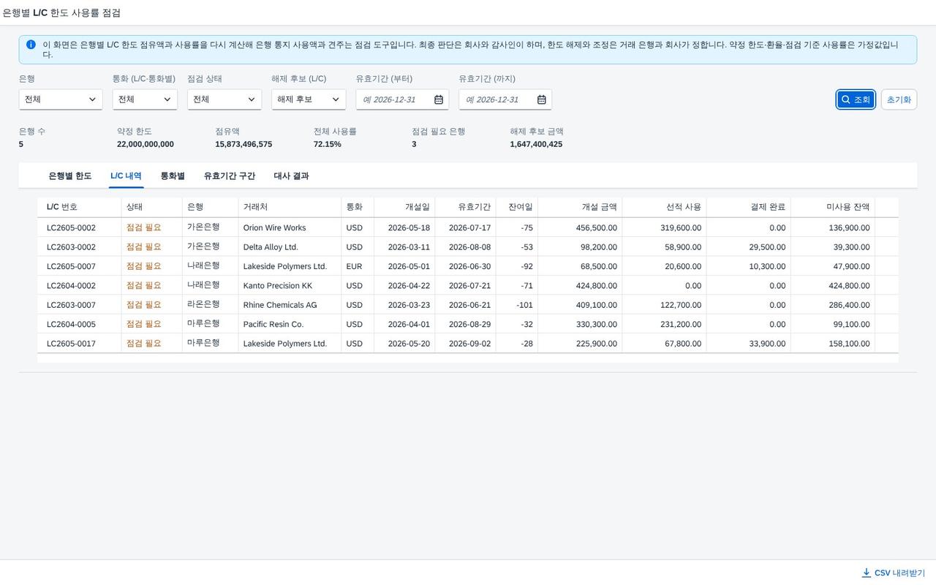The image size is (936, 585).
Task: Click the 개설 금액 column header
Action: (580, 207)
